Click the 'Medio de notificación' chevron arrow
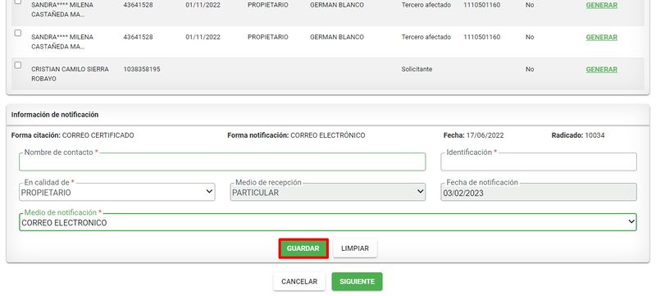 (x=631, y=221)
